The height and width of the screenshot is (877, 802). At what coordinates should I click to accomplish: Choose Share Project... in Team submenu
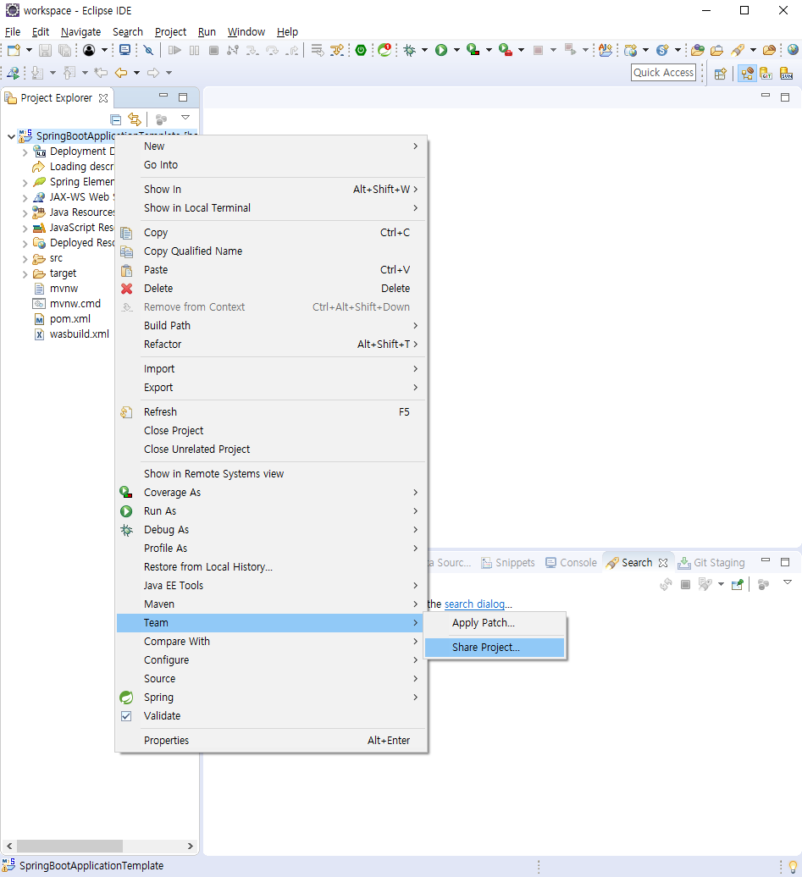pyautogui.click(x=495, y=648)
